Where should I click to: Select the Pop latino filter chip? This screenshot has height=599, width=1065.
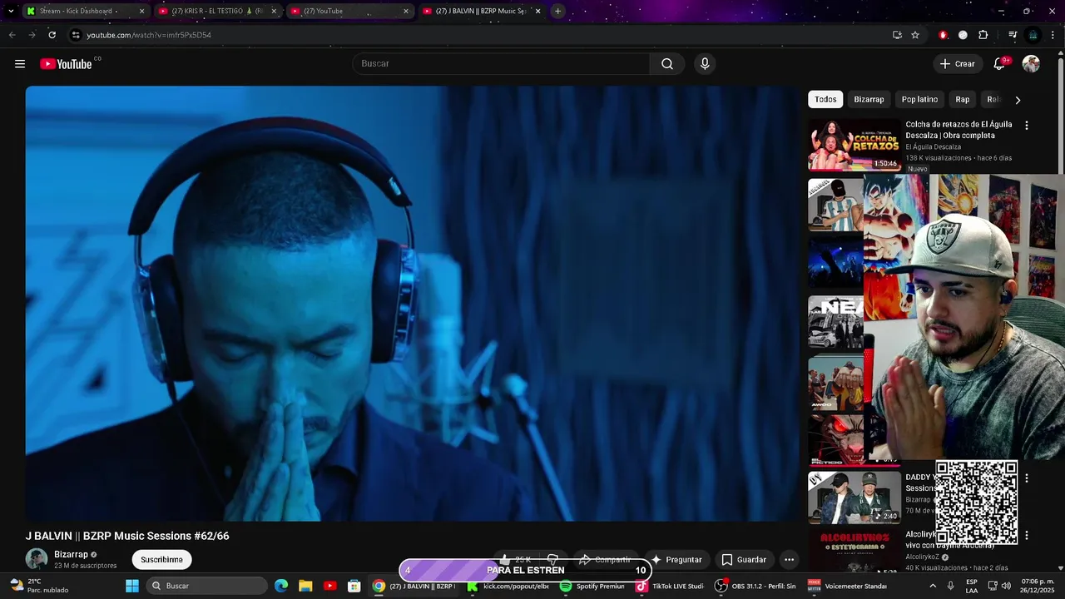pos(919,99)
